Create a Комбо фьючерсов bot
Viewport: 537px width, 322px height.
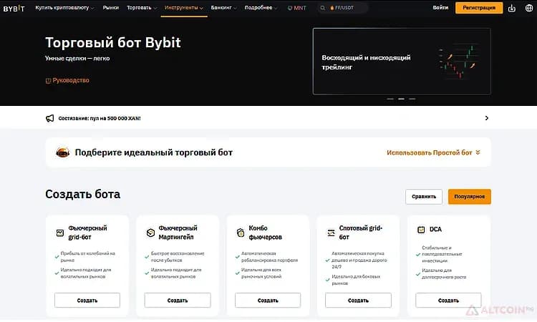click(268, 301)
